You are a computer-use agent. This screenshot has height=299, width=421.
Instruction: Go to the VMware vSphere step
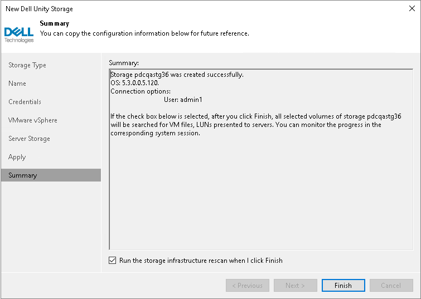click(x=33, y=120)
